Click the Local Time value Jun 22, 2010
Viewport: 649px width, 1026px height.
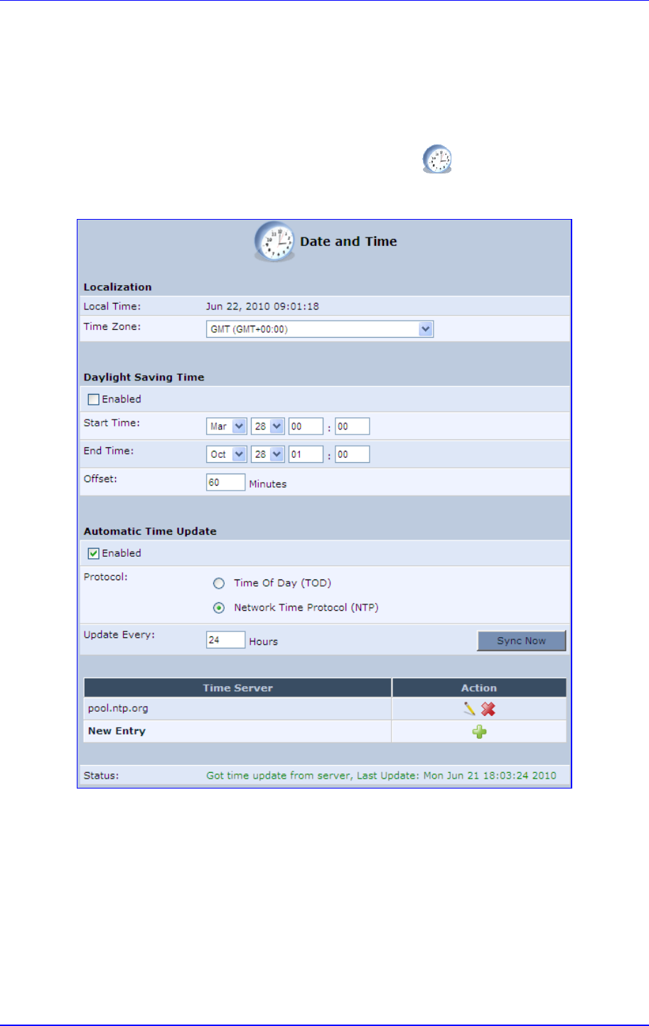tap(262, 306)
